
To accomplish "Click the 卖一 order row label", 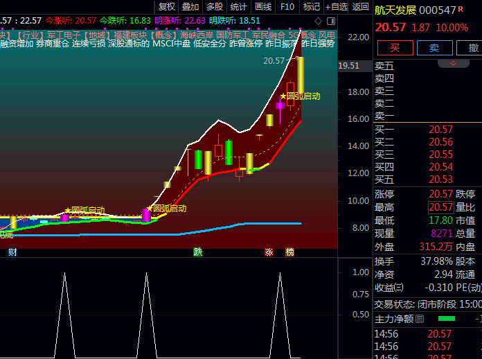I will (x=384, y=116).
